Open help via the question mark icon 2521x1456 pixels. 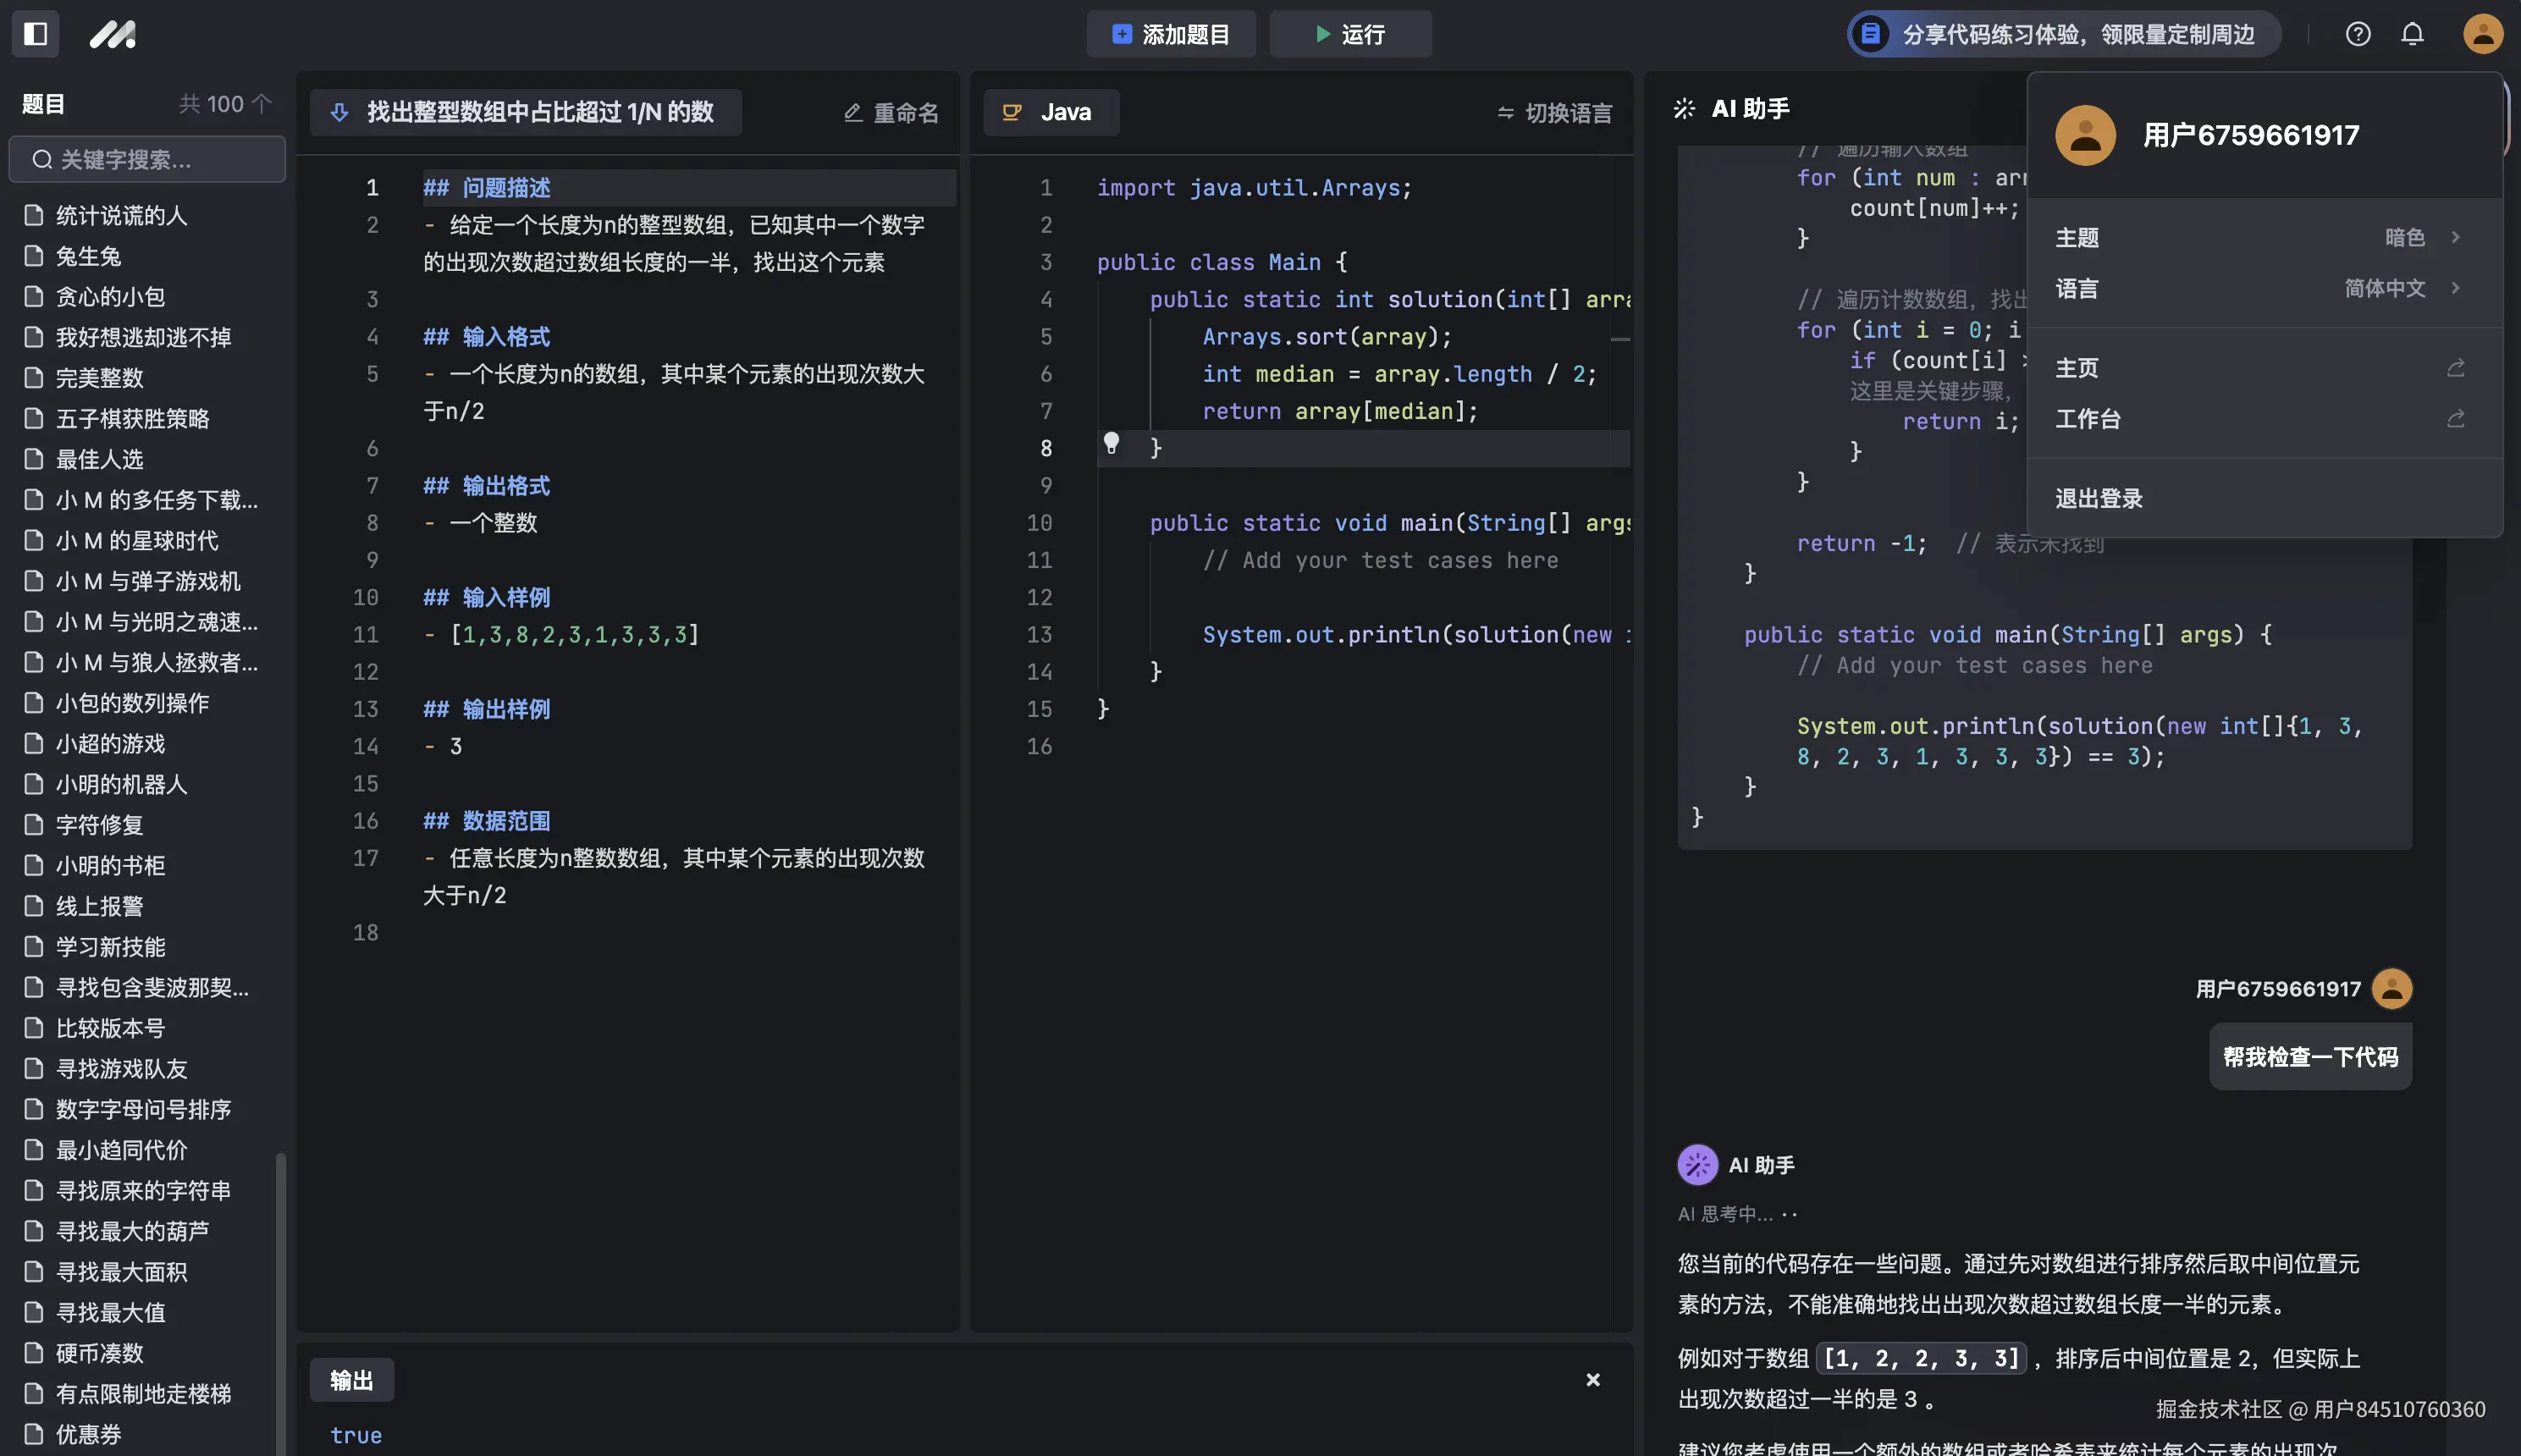(2358, 34)
